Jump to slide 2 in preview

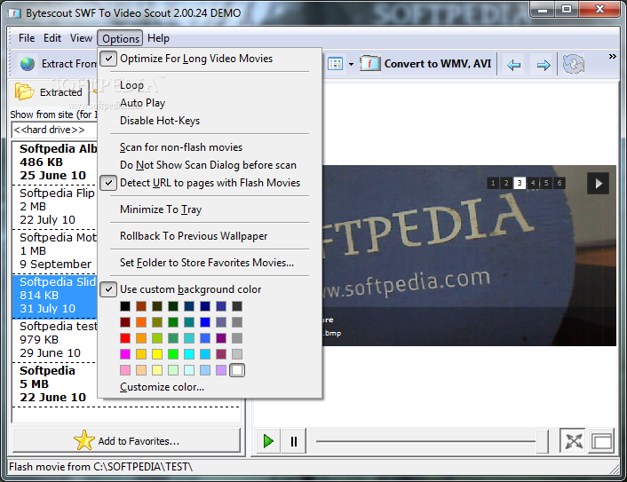[506, 183]
